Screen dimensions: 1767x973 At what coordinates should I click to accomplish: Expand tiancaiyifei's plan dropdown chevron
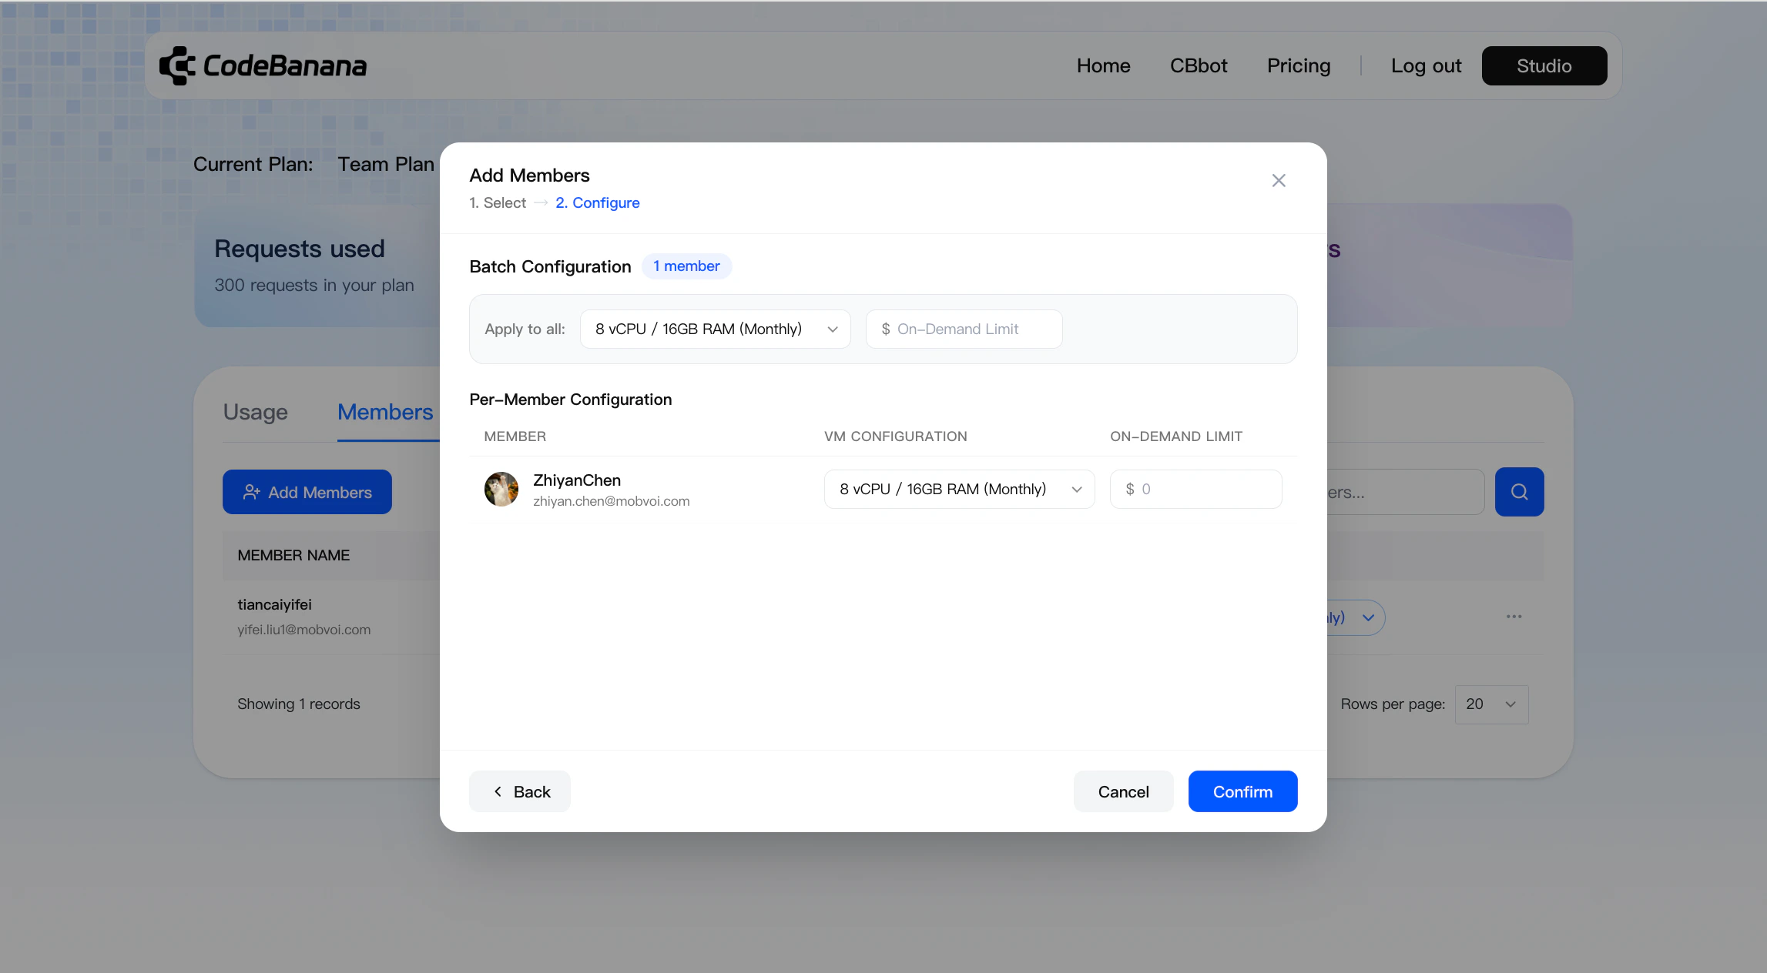point(1368,617)
